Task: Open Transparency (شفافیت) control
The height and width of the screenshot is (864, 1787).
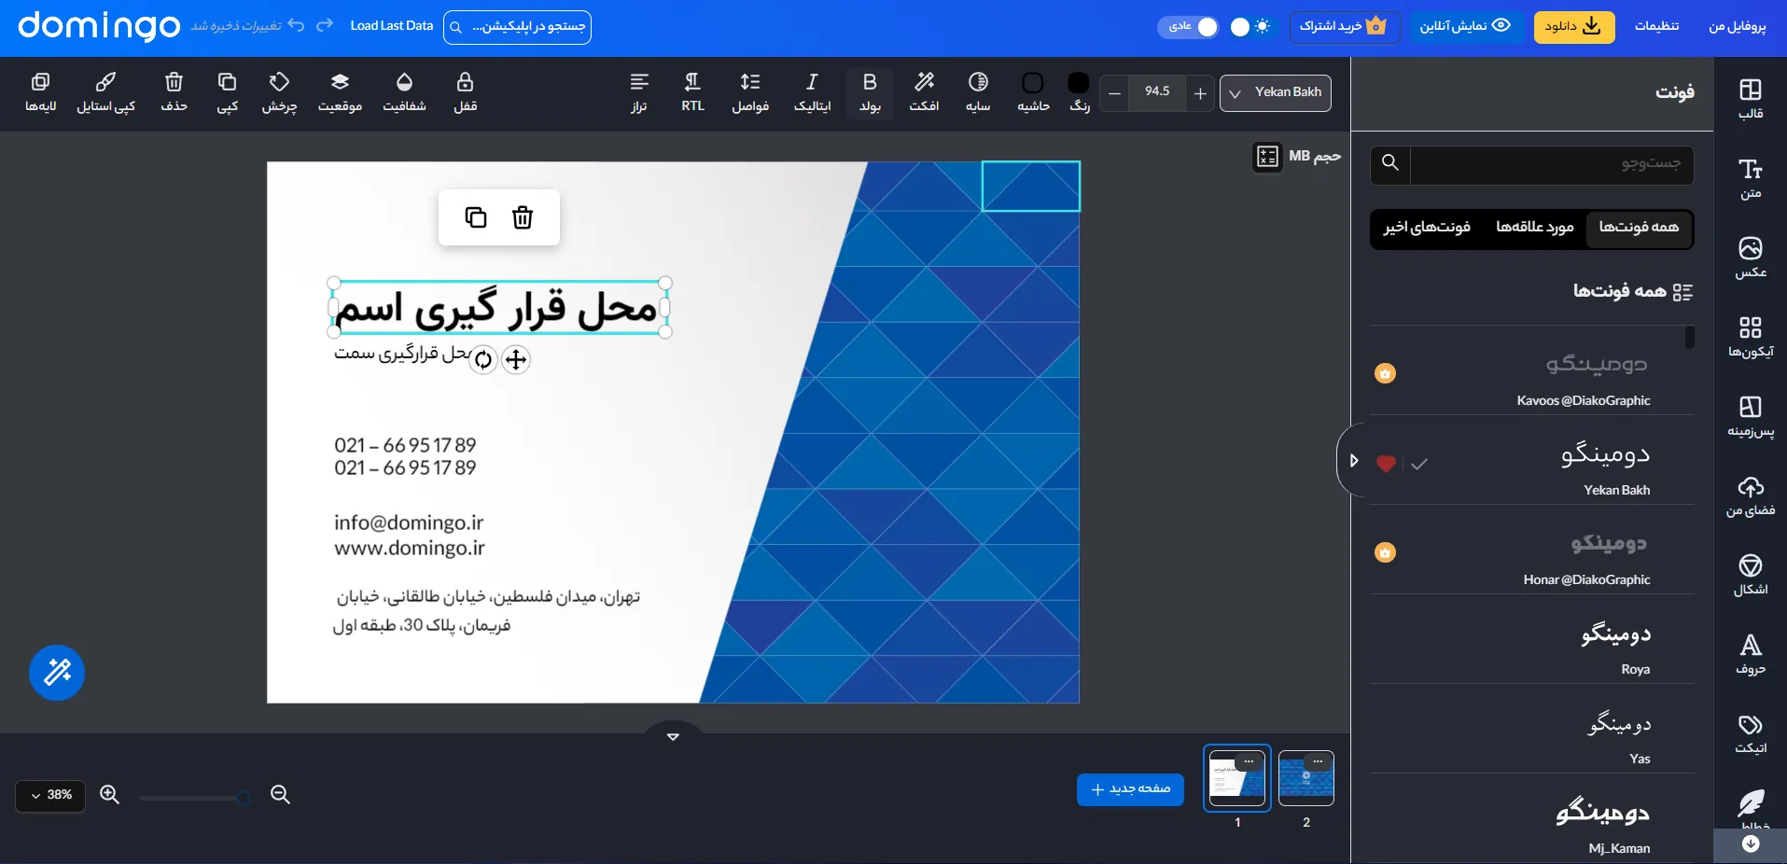Action: [404, 92]
